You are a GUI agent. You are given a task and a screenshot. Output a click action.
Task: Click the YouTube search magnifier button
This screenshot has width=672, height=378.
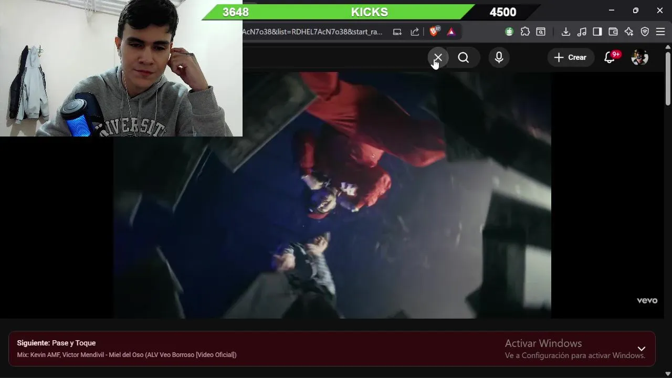pos(464,57)
